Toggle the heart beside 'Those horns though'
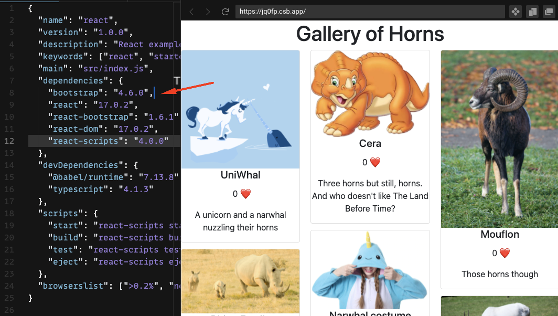 pyautogui.click(x=504, y=252)
